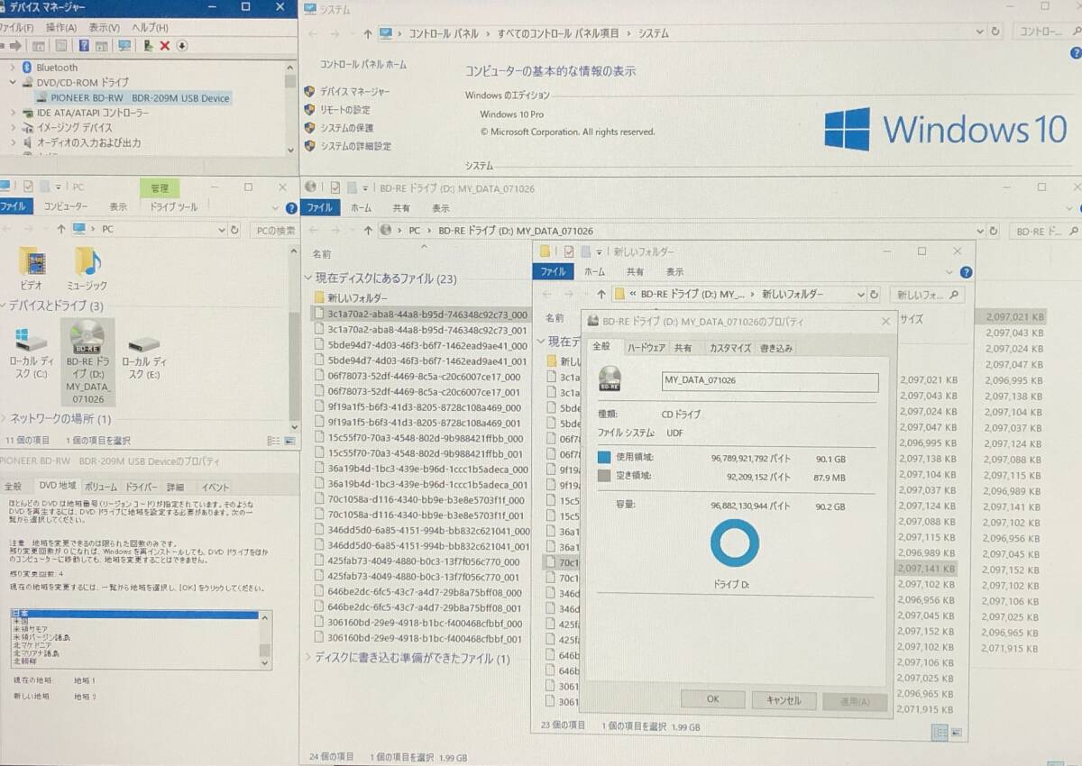Expand the ネットワークの場所 (1) group
This screenshot has width=1082, height=766.
pyautogui.click(x=5, y=419)
